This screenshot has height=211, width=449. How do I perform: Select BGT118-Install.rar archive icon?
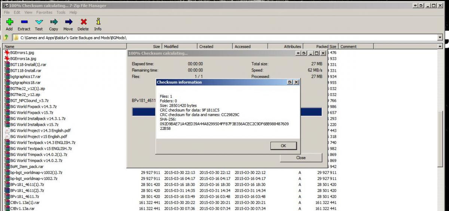point(7,70)
